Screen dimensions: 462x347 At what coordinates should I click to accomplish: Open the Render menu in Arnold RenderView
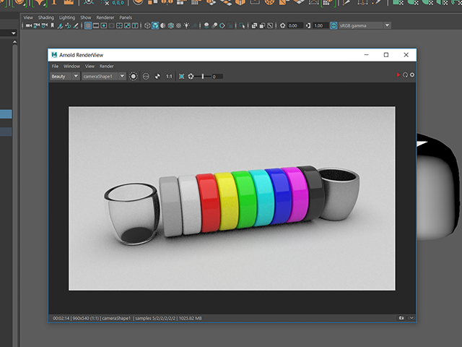[106, 66]
